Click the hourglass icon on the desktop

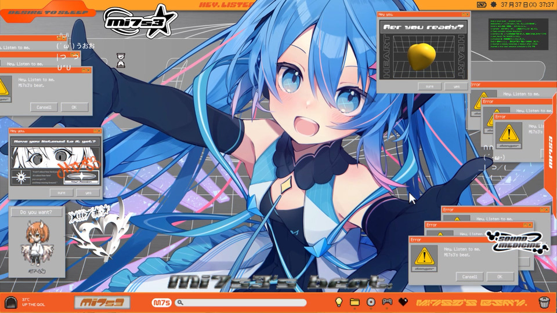coord(121,60)
